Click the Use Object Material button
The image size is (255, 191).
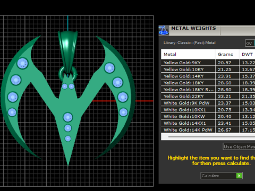click(239, 146)
